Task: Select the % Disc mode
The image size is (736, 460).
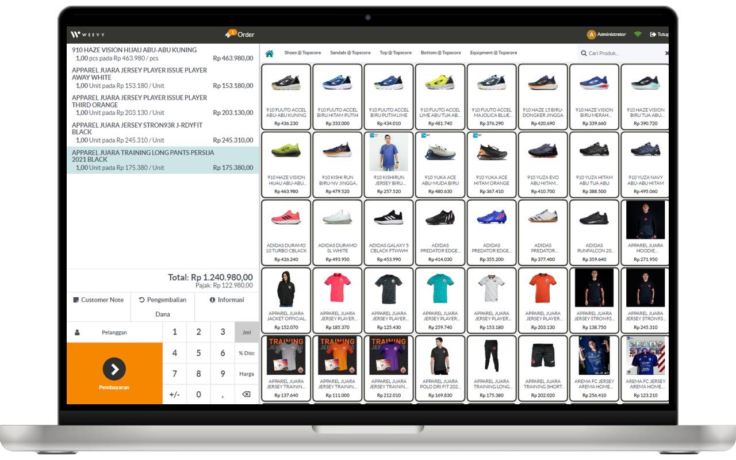Action: point(247,353)
